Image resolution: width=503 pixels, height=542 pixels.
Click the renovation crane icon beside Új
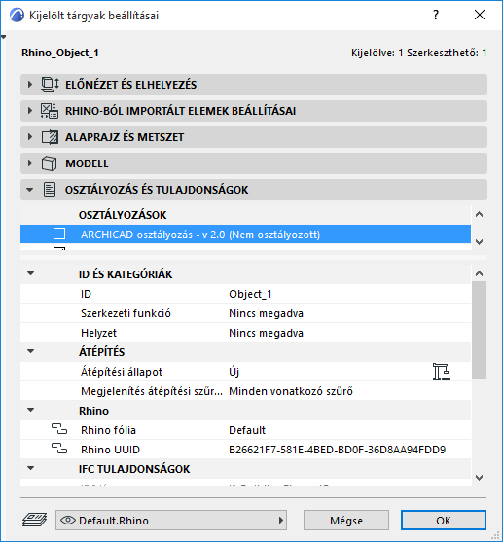pyautogui.click(x=441, y=372)
